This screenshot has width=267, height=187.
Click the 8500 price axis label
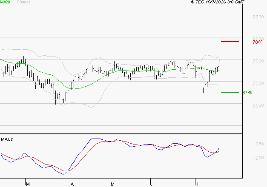[258, 17]
